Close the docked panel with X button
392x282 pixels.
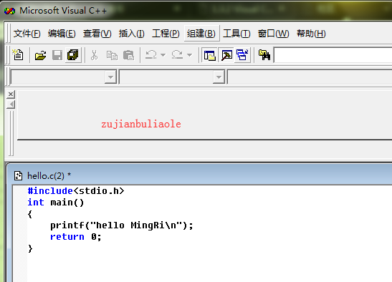coord(11,94)
